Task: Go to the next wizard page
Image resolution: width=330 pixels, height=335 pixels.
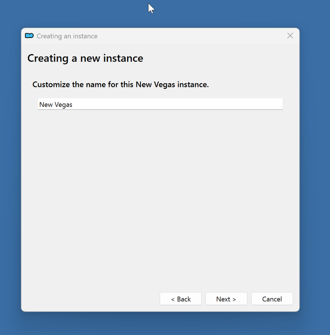Action: [226, 299]
